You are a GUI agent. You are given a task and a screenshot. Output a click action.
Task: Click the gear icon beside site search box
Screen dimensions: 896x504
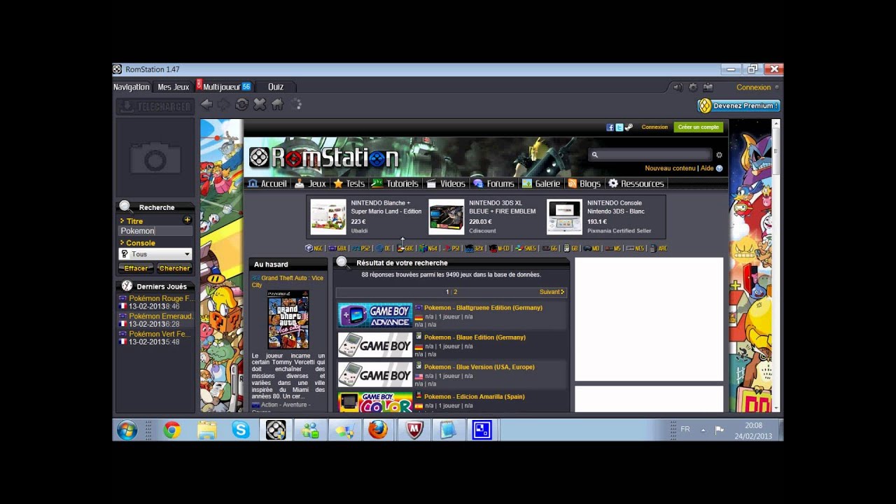(719, 155)
